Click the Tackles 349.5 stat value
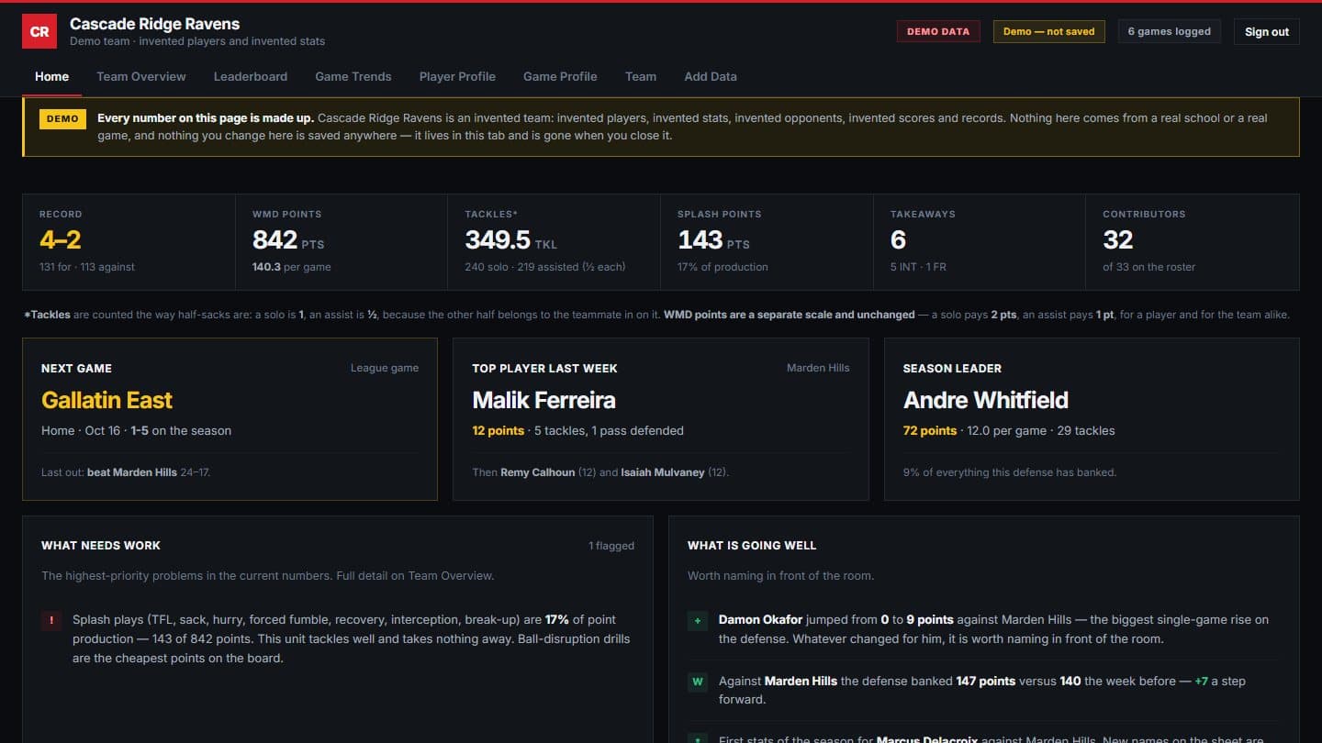Image resolution: width=1322 pixels, height=743 pixels. pos(498,240)
